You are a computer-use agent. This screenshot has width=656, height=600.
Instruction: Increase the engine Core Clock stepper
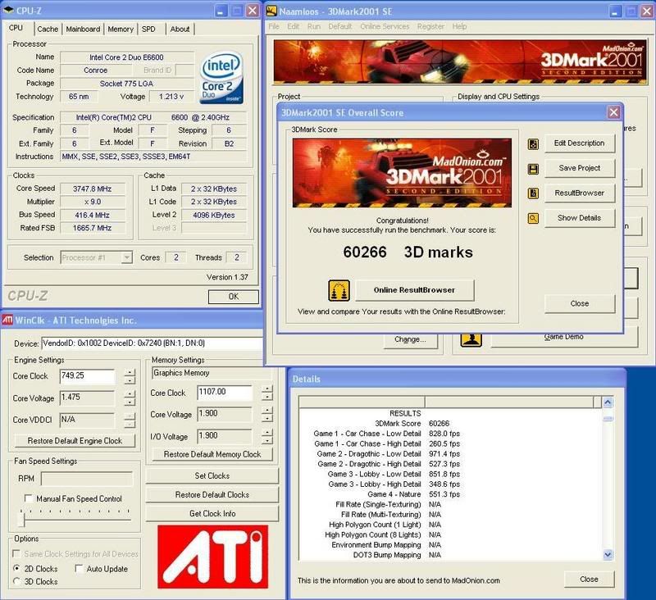tap(130, 372)
